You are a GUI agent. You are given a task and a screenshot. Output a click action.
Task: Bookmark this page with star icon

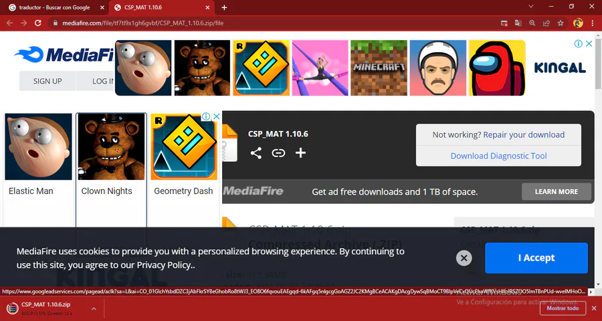(x=561, y=23)
